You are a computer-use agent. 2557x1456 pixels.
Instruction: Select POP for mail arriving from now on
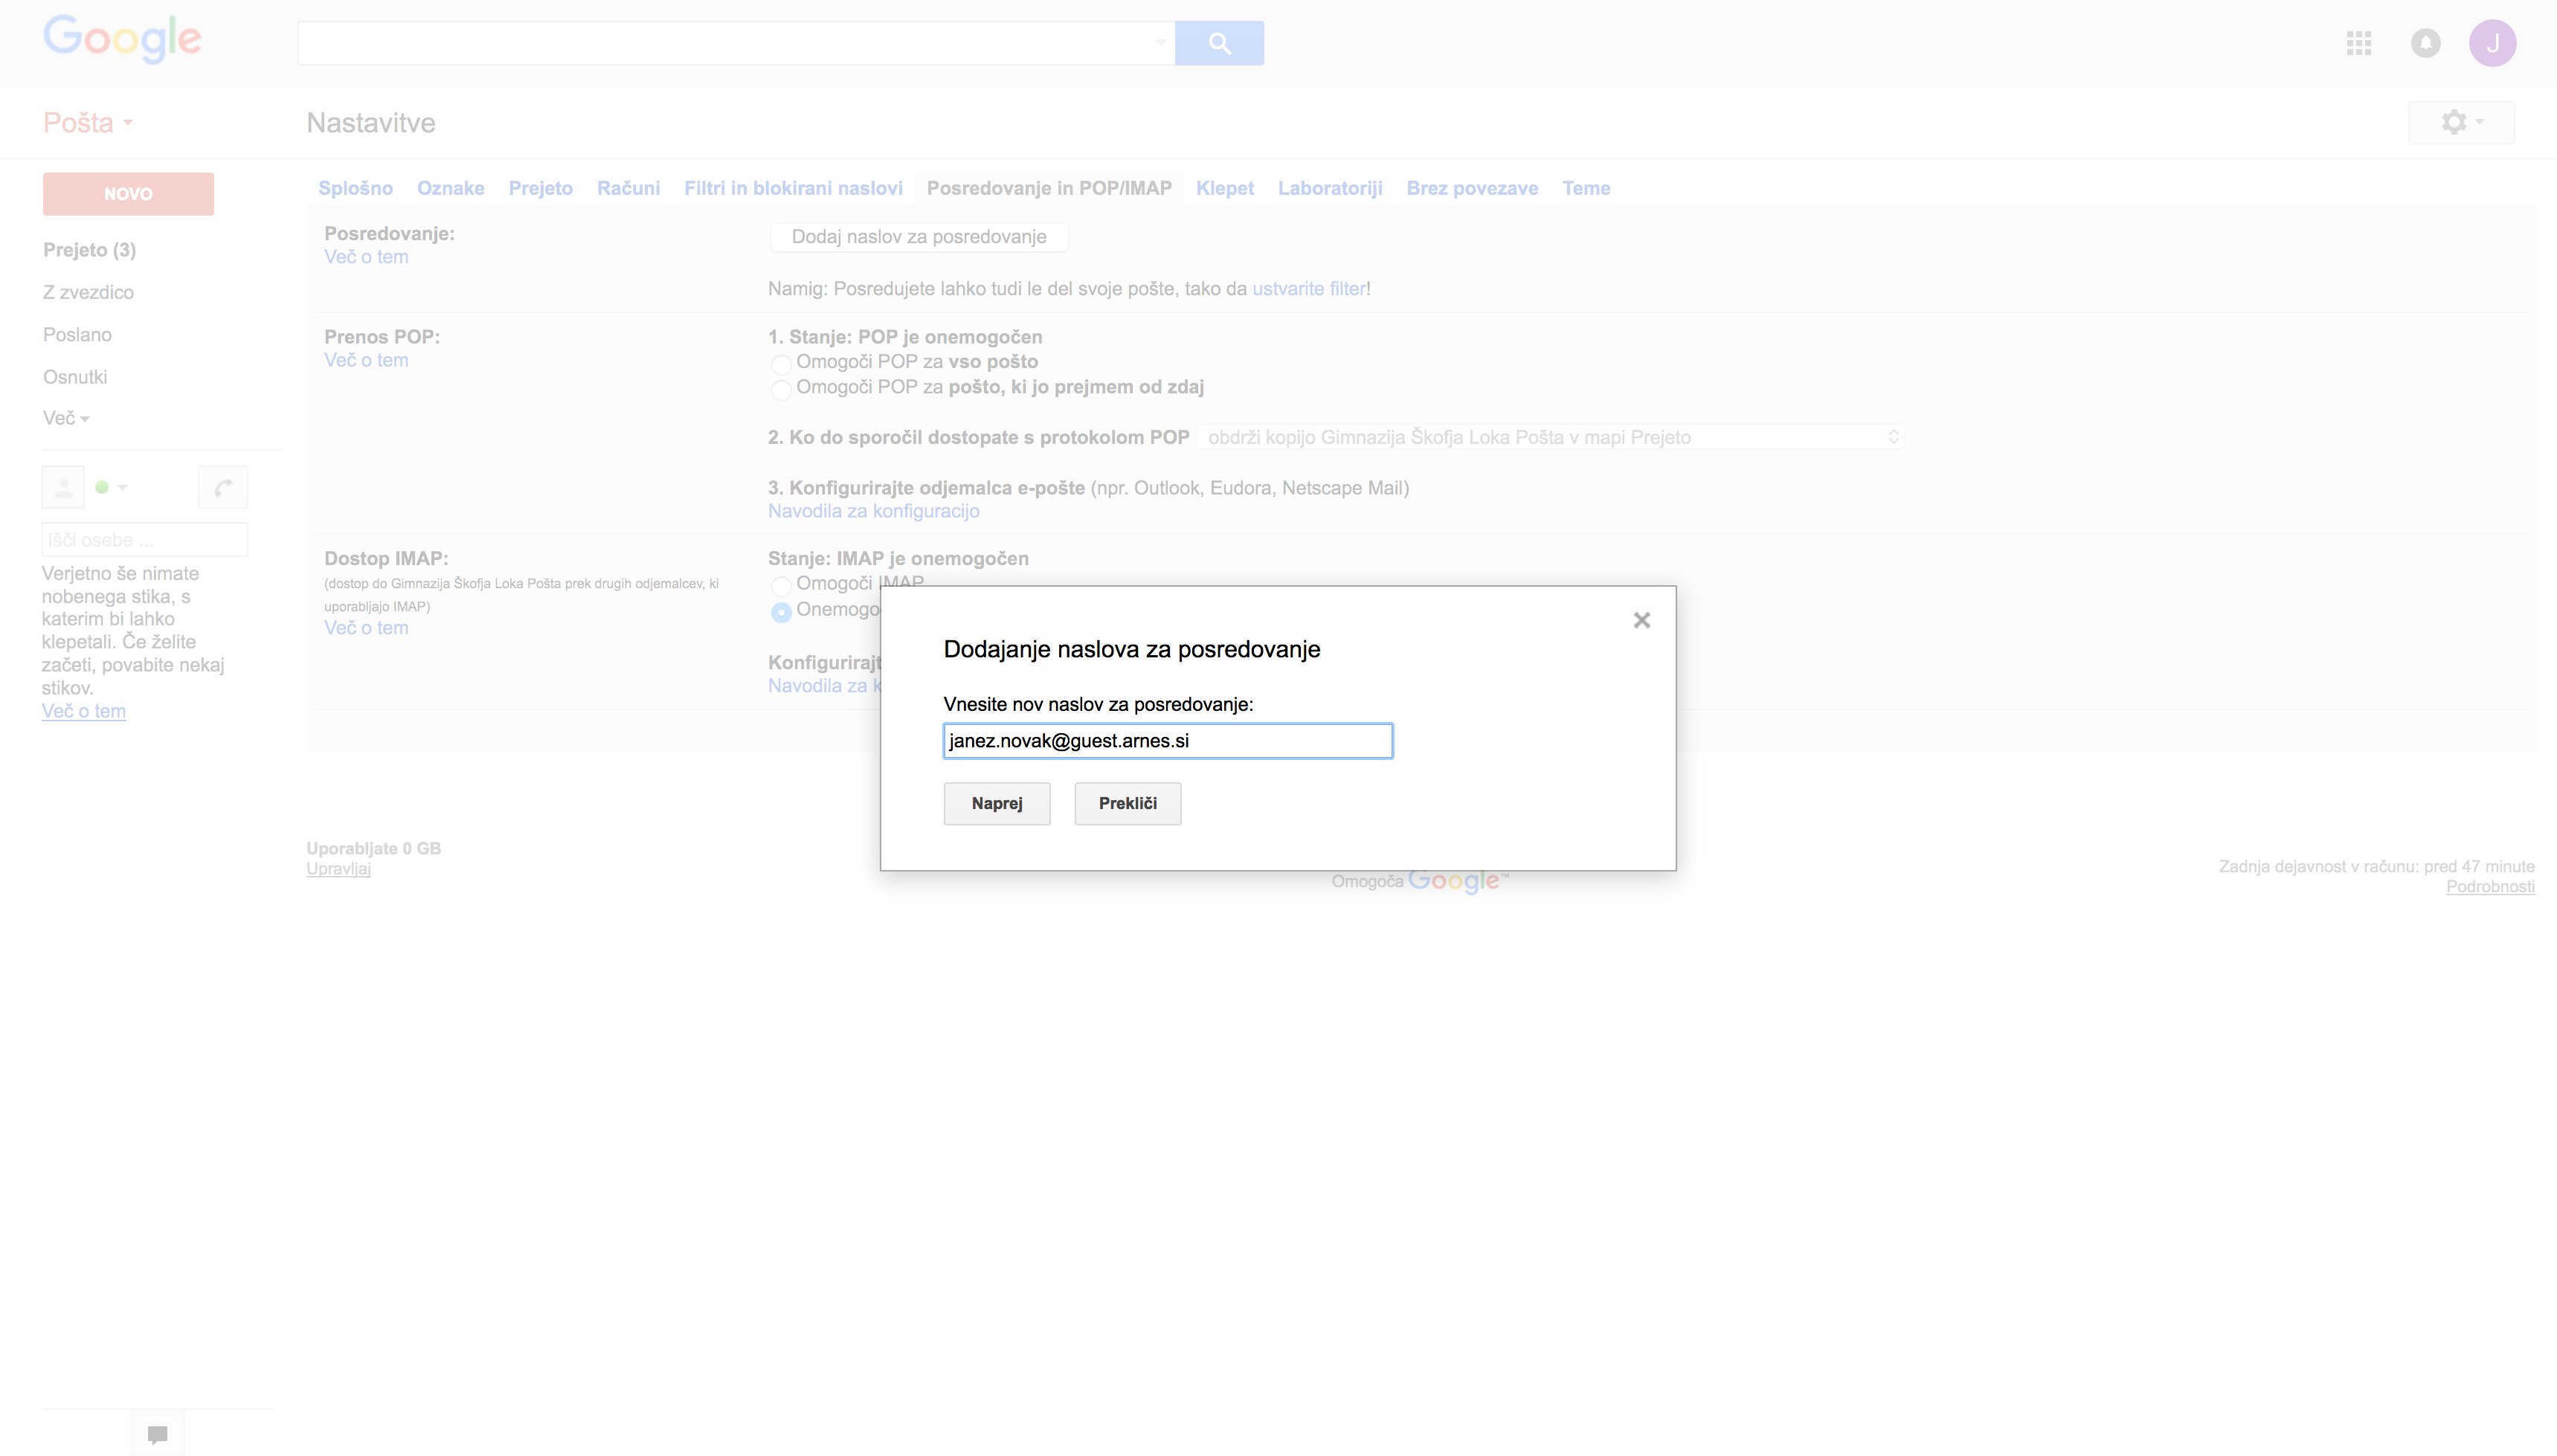781,389
